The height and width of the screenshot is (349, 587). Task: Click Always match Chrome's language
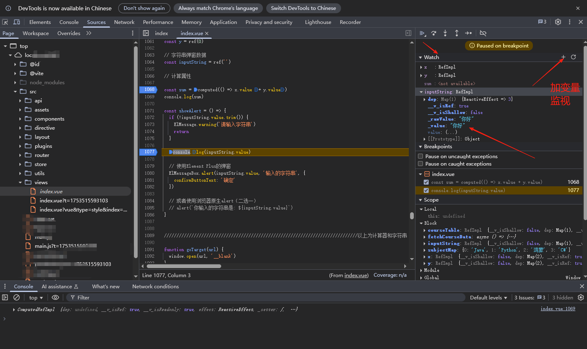tap(218, 8)
